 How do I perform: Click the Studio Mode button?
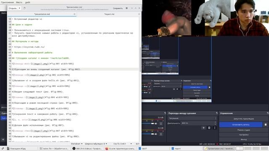(x=244, y=130)
